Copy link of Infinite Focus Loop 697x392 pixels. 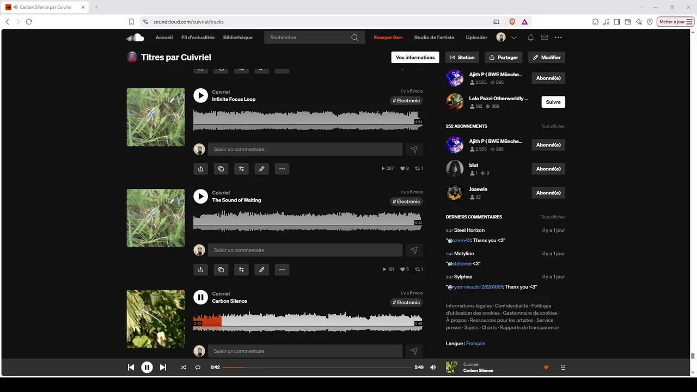(x=221, y=169)
